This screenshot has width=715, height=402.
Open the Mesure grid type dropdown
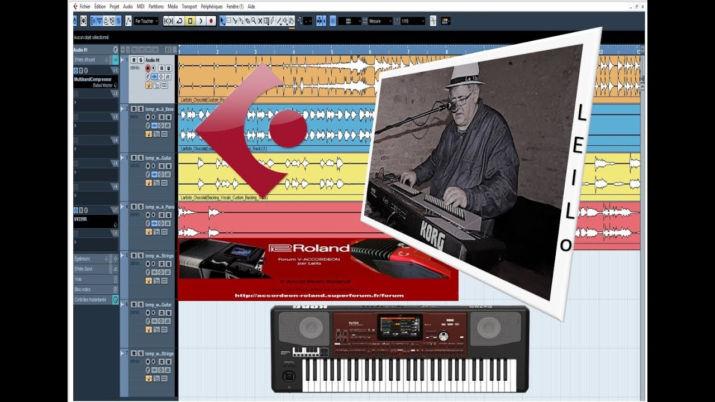point(380,21)
